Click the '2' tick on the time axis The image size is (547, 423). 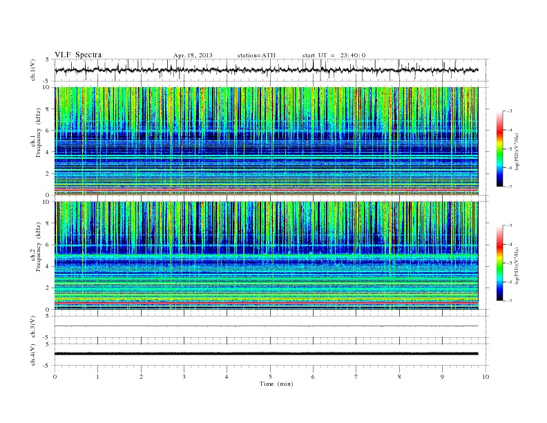141,377
